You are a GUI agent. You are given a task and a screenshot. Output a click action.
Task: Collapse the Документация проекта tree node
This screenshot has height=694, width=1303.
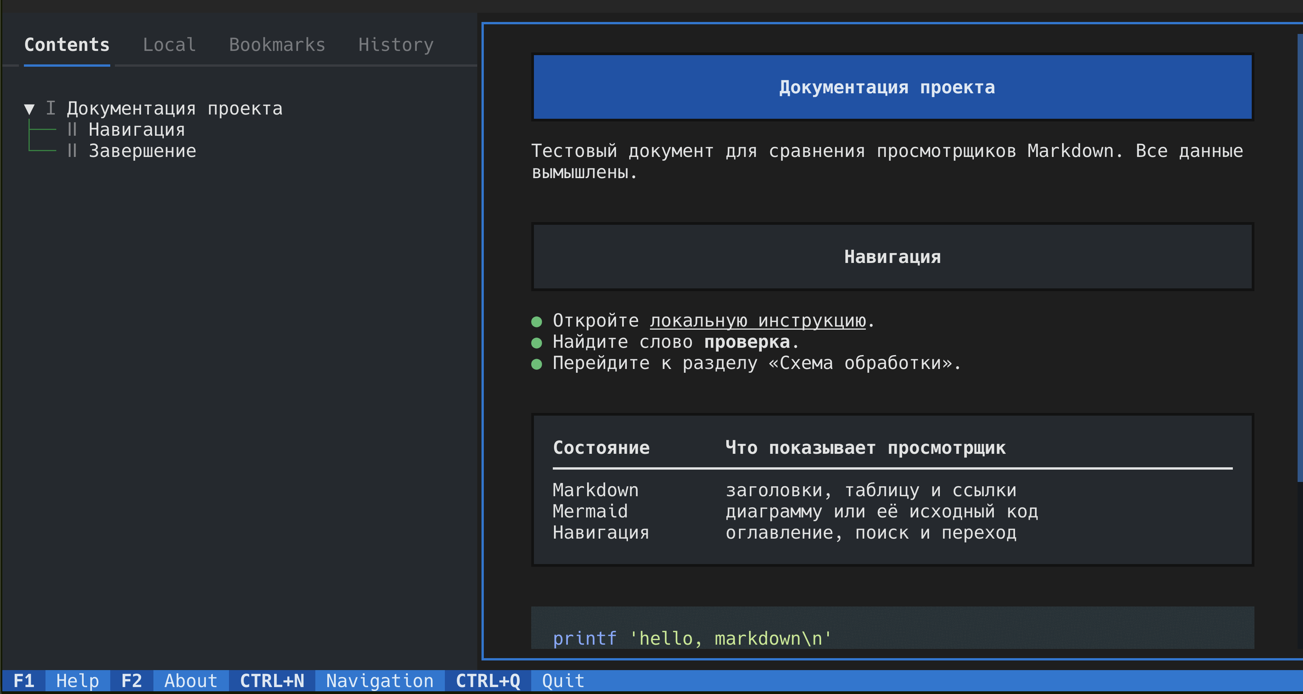(29, 109)
